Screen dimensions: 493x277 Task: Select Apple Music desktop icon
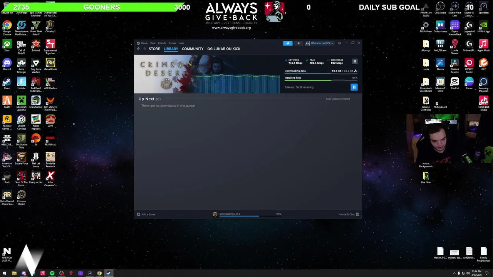click(483, 46)
